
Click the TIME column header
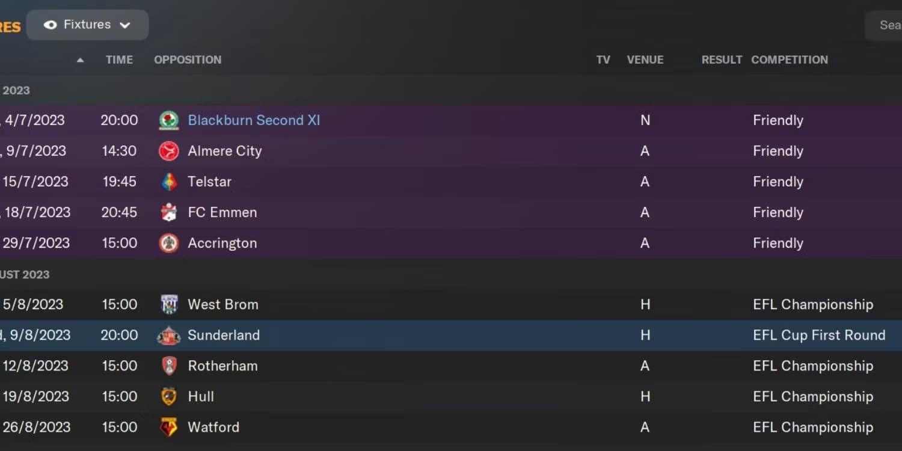[119, 60]
